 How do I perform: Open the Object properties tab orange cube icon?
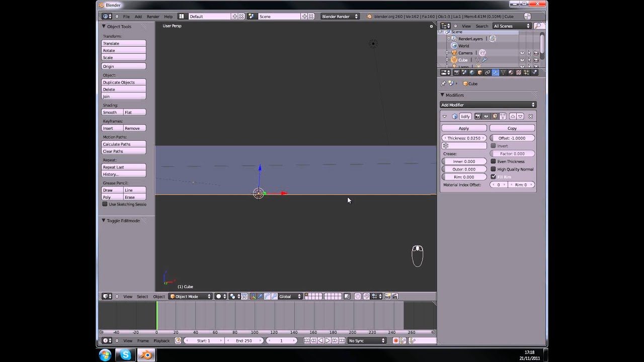coord(480,72)
